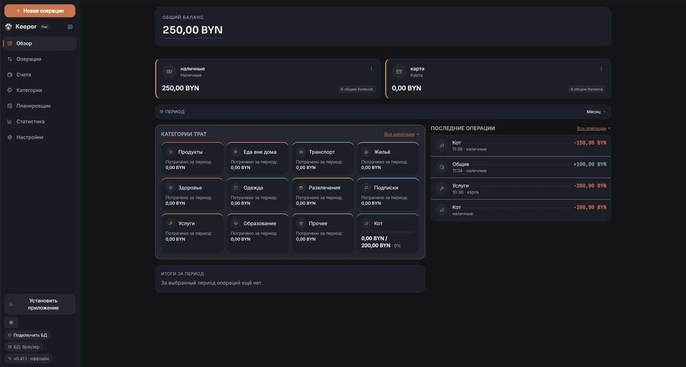Click the Кот budget progress bar
Image resolution: width=686 pixels, height=367 pixels.
pos(388,232)
